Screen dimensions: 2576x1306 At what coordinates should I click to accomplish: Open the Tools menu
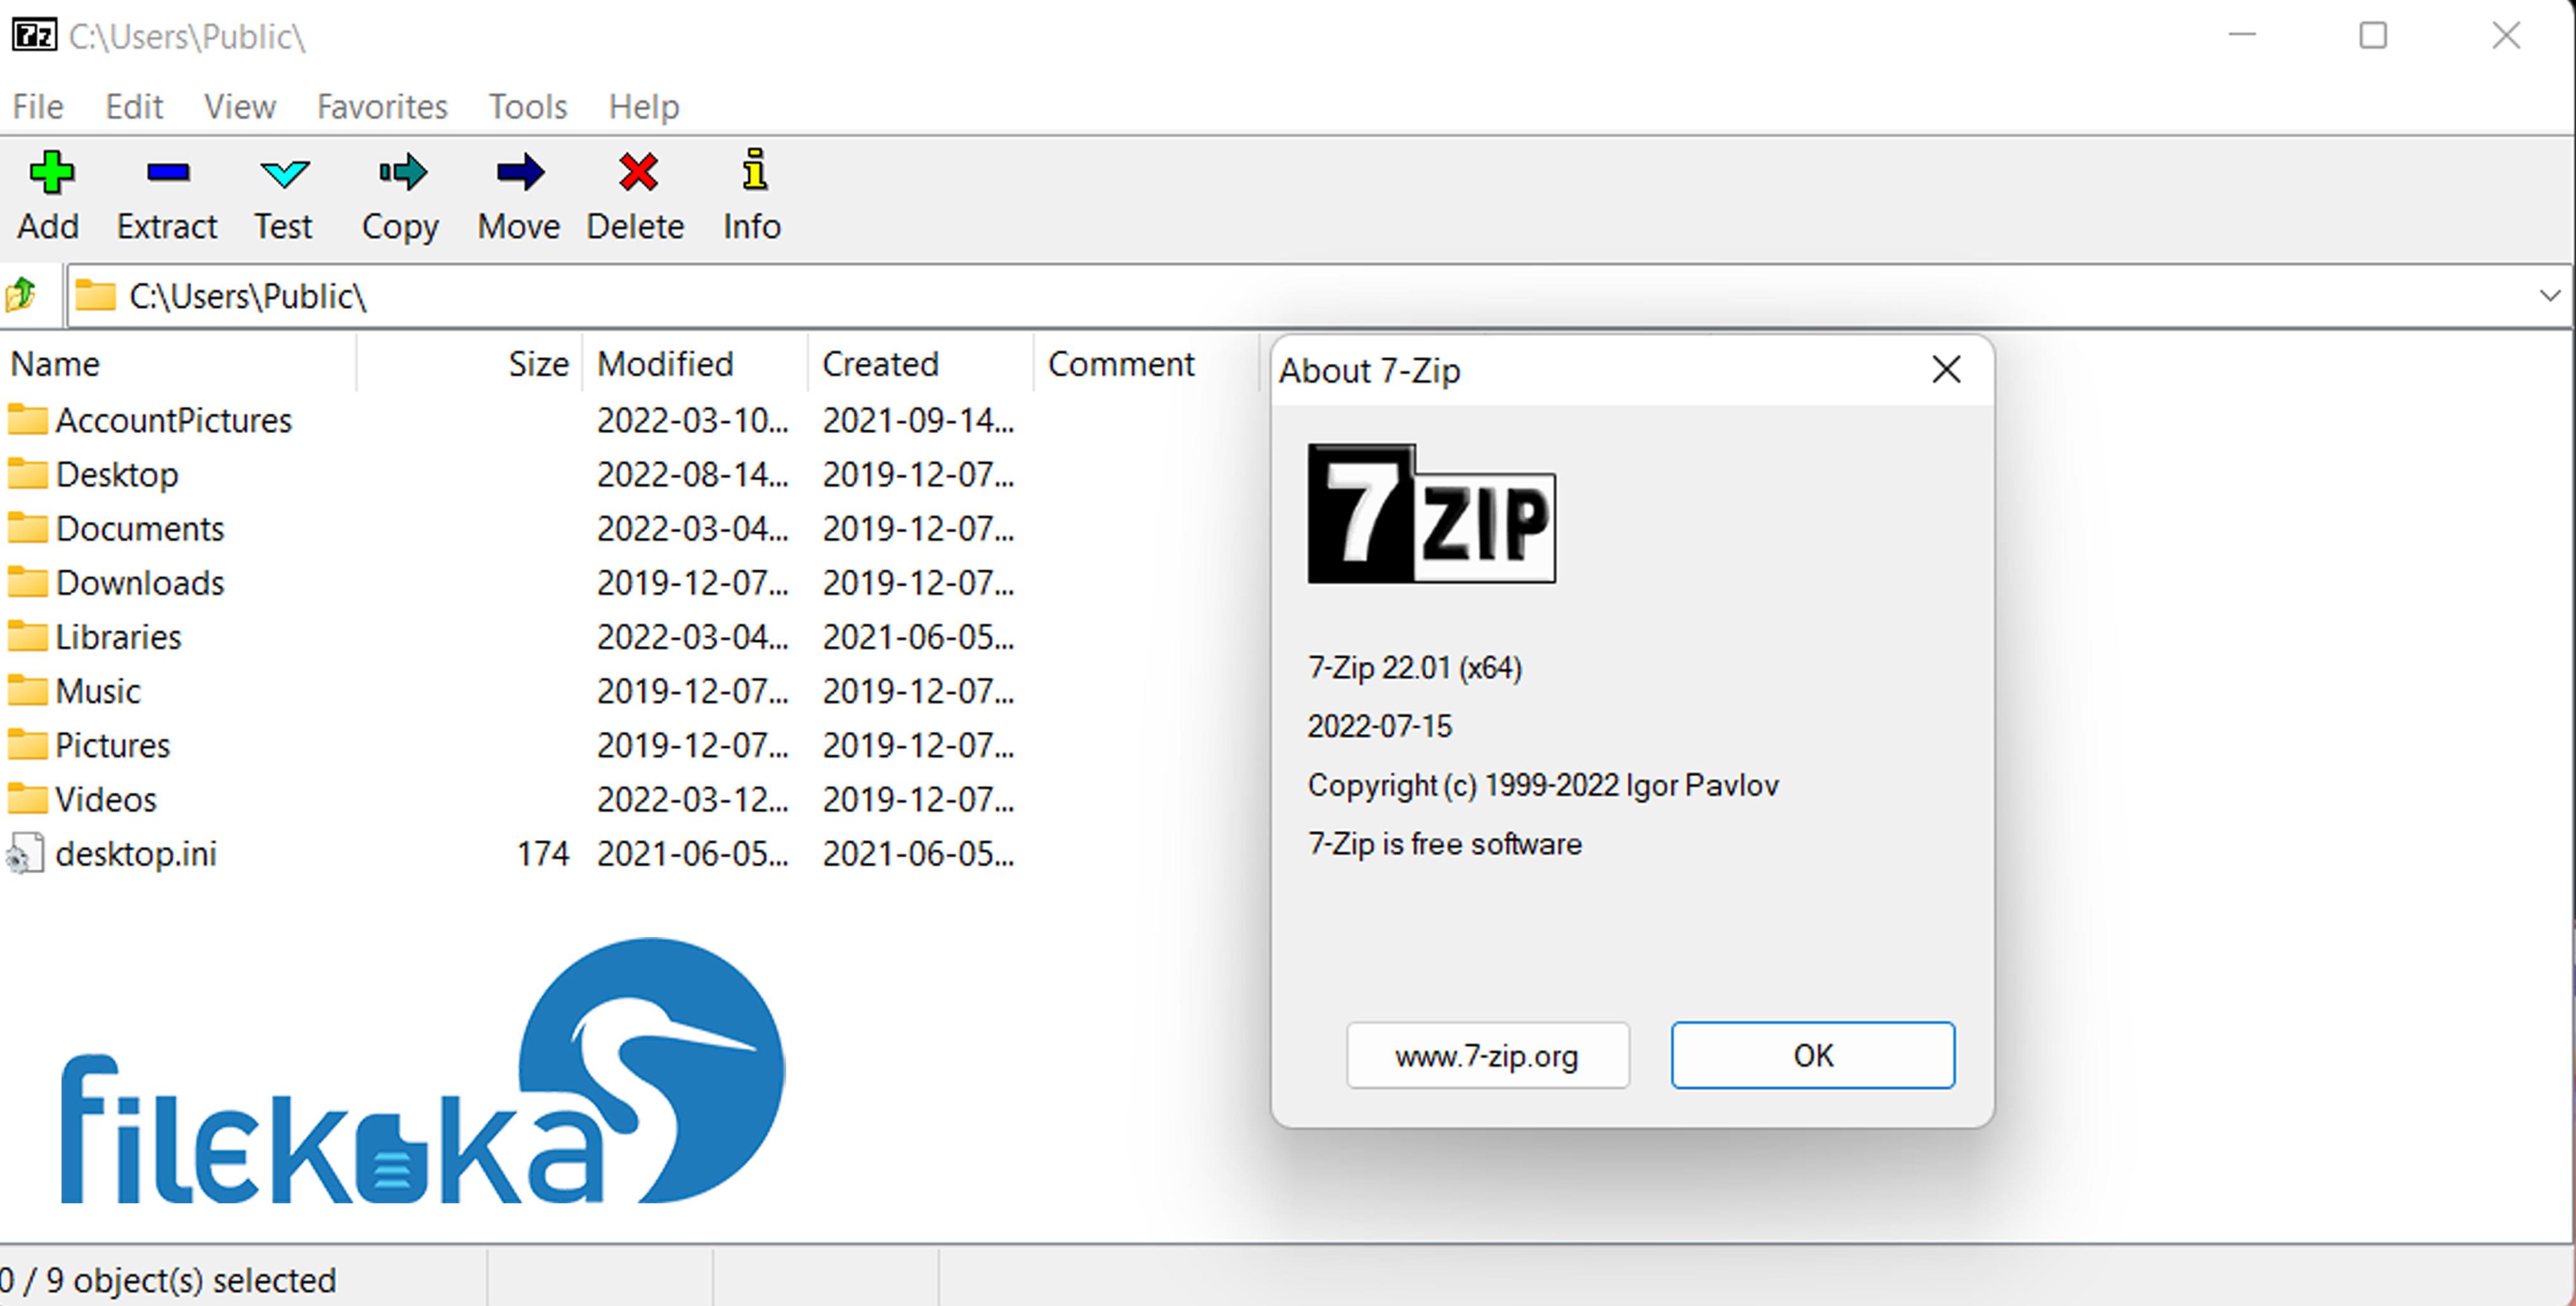(x=528, y=107)
